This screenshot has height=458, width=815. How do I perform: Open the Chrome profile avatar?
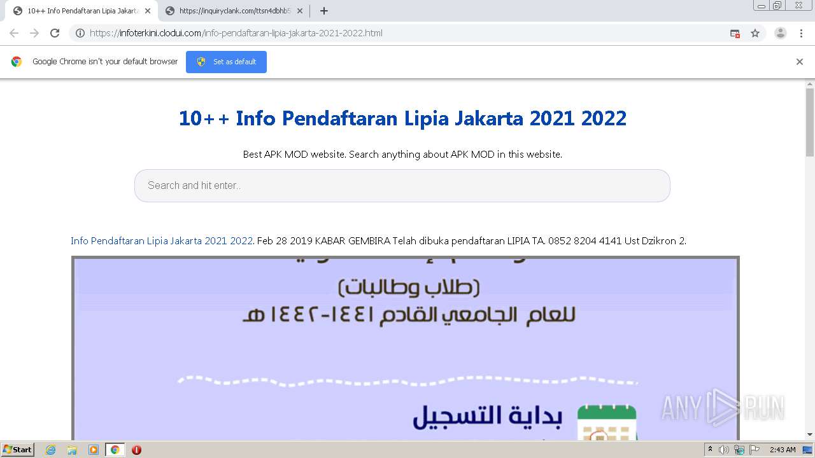point(781,33)
